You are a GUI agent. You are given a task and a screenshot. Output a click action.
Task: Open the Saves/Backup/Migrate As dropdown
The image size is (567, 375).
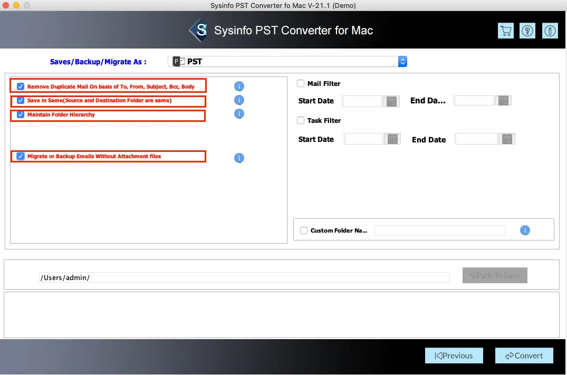pyautogui.click(x=287, y=62)
